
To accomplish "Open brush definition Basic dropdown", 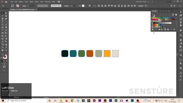I will [x=62, y=6].
